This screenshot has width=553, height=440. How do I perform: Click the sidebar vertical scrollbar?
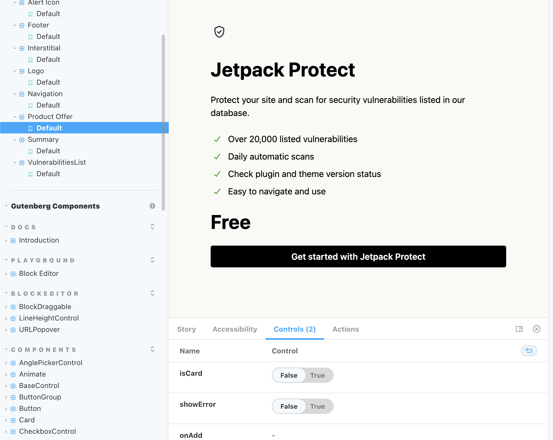(x=163, y=123)
